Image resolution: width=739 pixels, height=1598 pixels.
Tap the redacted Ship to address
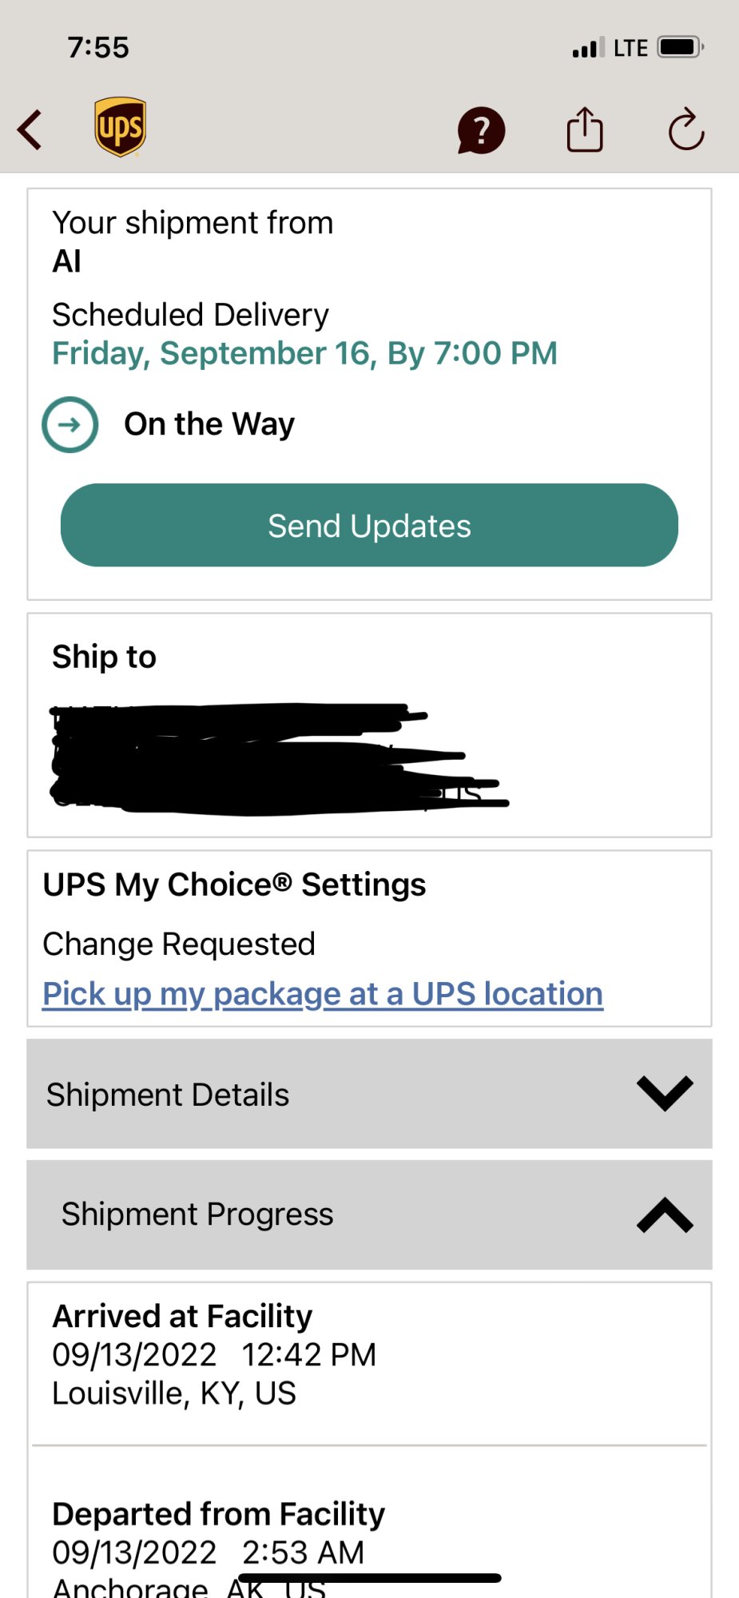pos(272,759)
